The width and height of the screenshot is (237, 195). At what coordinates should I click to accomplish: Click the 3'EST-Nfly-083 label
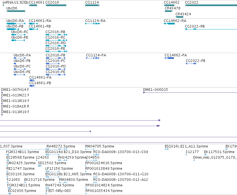tap(58, 191)
